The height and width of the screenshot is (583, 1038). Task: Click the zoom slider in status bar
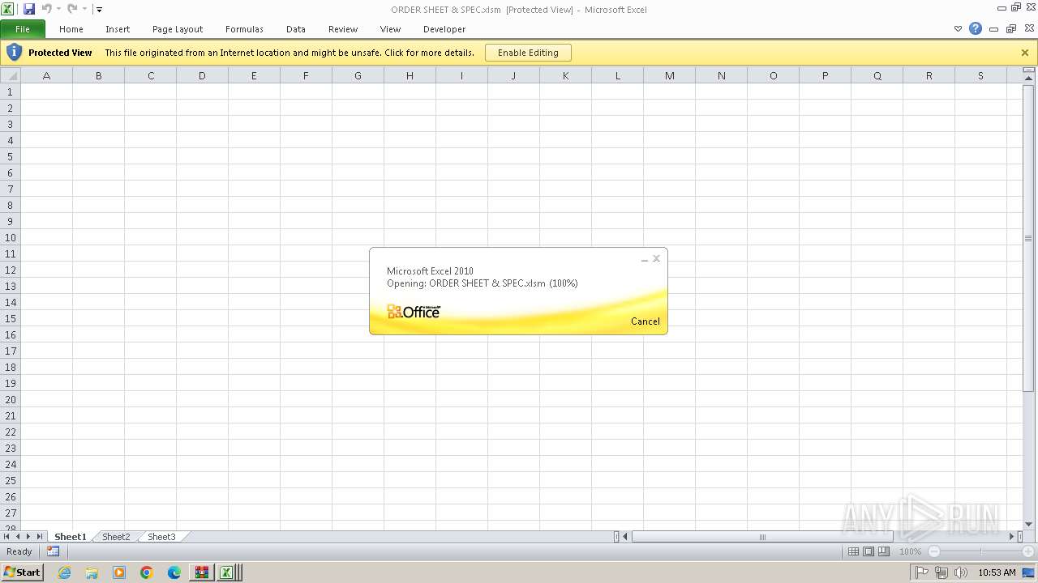coord(980,551)
